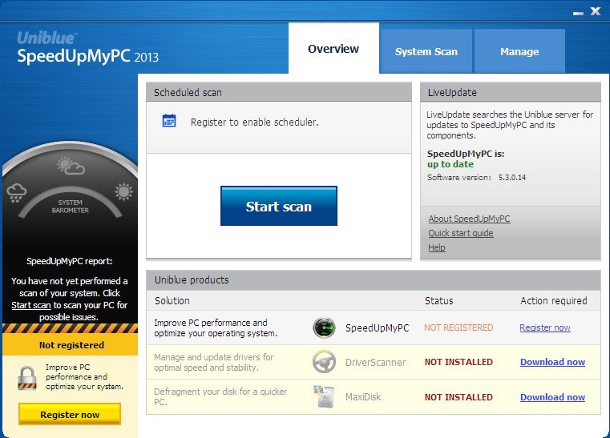This screenshot has width=610, height=438.
Task: Minimize the SpeedUpMyPC window
Action: click(x=578, y=13)
